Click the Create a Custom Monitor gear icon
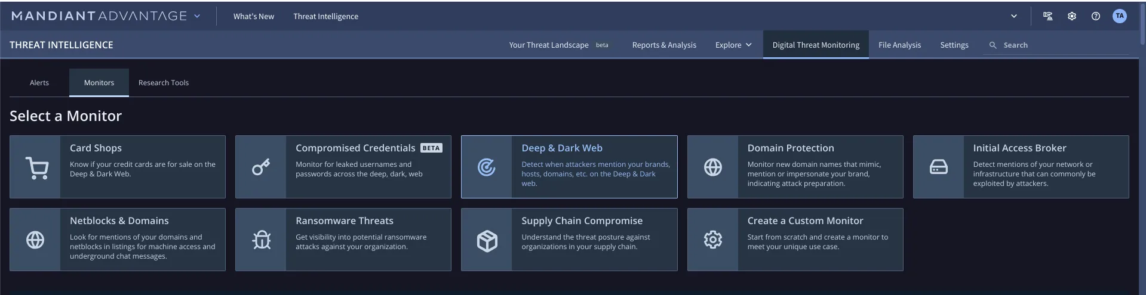The image size is (1146, 295). tap(712, 240)
